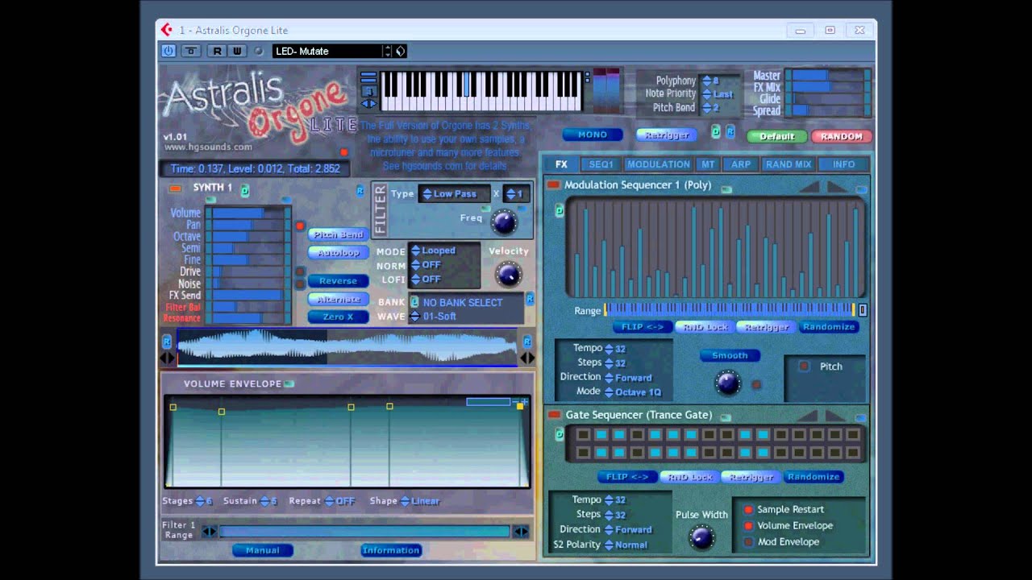Click the right arrows of Filter 1 Range
This screenshot has width=1032, height=580.
coord(521,531)
